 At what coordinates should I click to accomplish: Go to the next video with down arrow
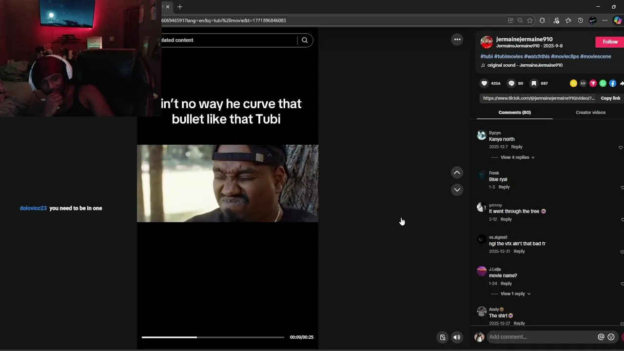(x=457, y=190)
